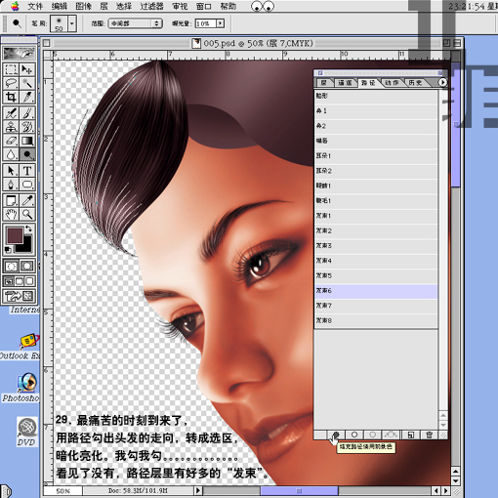Click the Fill Path icon in Paths panel
This screenshot has height=498, width=498.
click(x=336, y=435)
